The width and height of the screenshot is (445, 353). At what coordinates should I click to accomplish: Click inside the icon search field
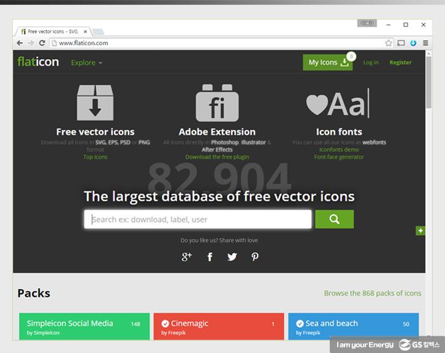point(198,219)
